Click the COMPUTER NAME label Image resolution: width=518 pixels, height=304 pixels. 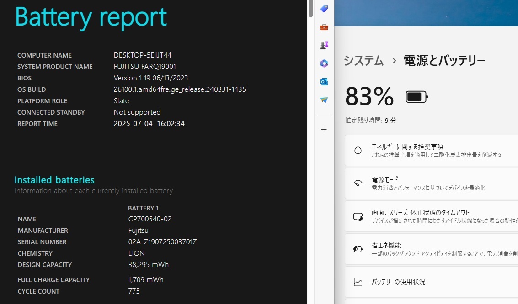click(45, 55)
